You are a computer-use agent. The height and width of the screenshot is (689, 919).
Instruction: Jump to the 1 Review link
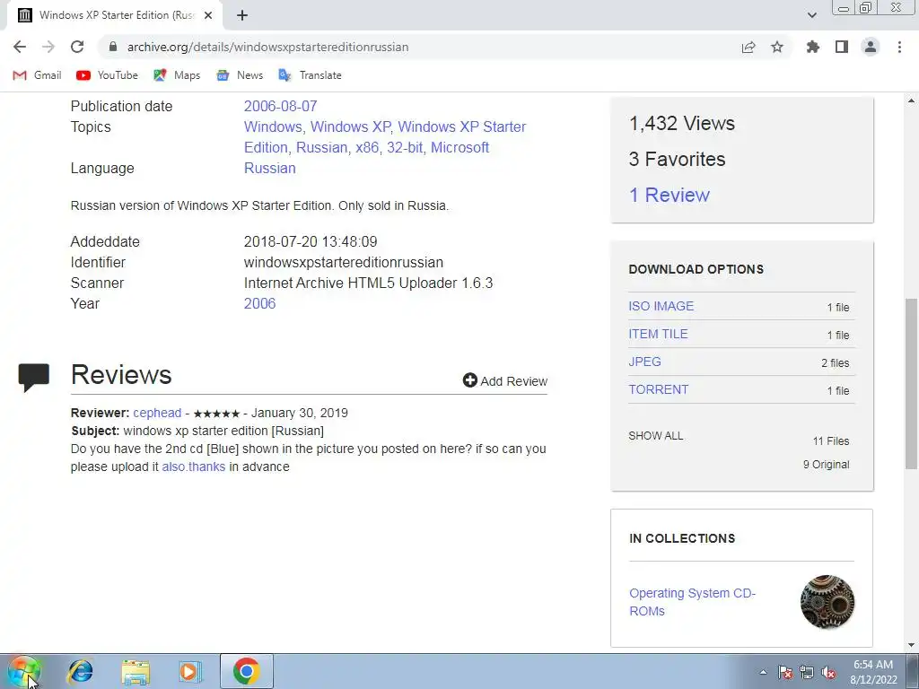pyautogui.click(x=669, y=195)
